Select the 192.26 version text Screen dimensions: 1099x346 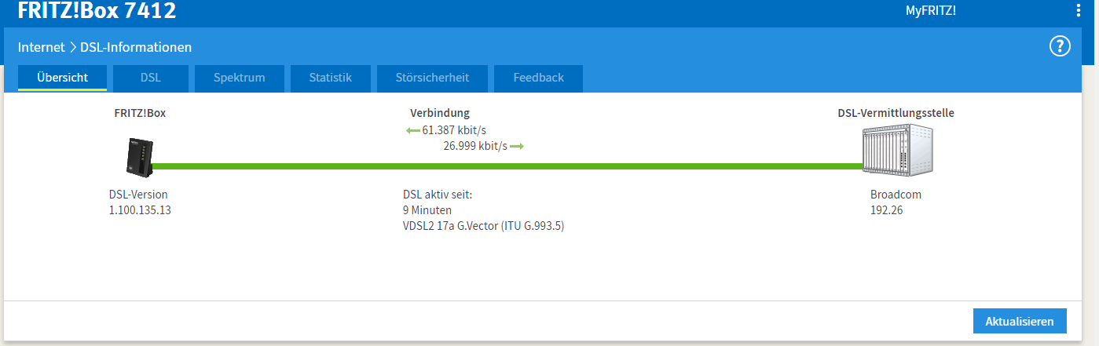[886, 210]
